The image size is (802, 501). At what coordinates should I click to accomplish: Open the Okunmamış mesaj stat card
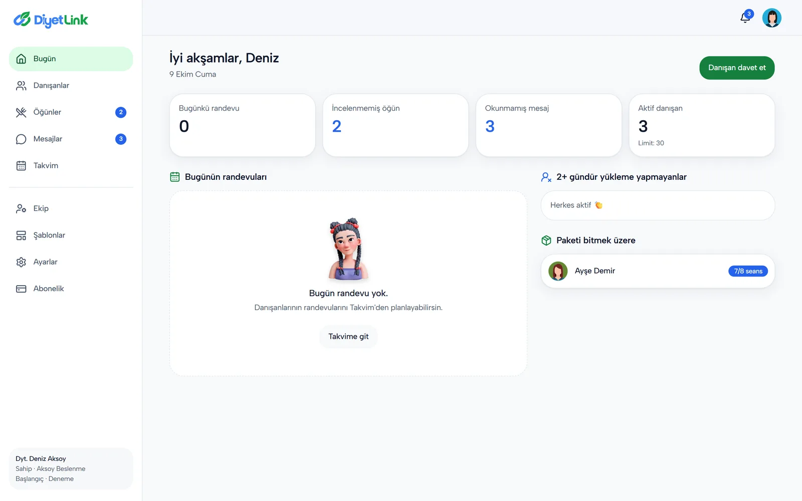coord(549,125)
